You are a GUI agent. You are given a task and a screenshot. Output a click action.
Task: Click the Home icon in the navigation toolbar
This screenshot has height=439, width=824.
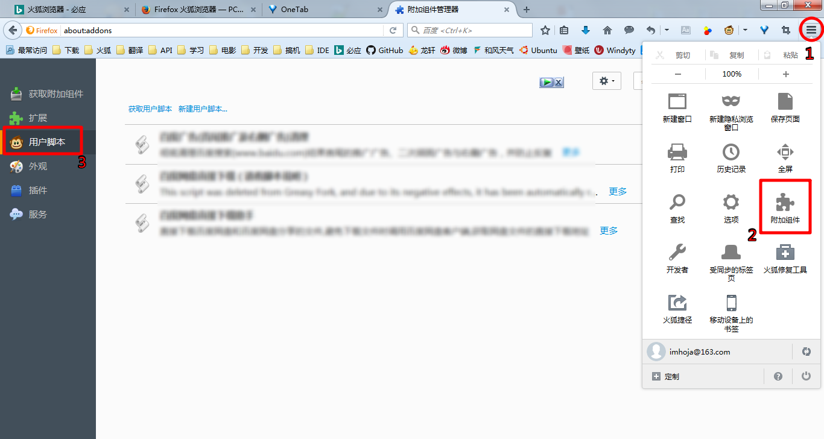[x=607, y=30]
